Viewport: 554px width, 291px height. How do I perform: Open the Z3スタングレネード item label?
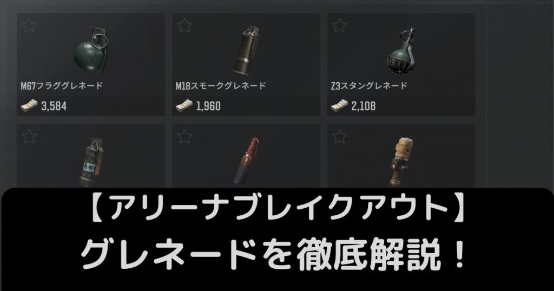point(369,86)
